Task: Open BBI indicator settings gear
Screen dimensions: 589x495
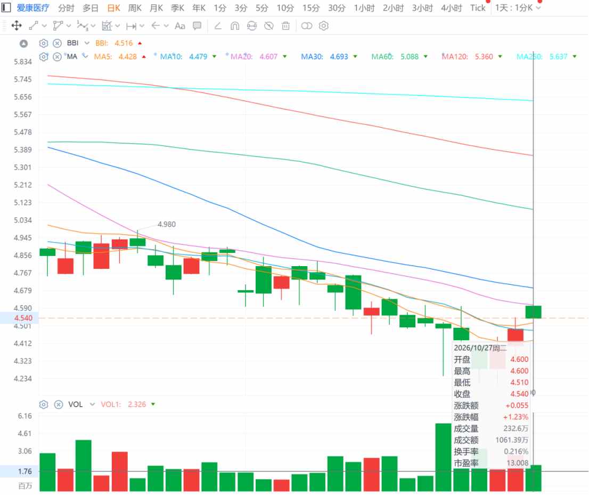Action: [44, 43]
